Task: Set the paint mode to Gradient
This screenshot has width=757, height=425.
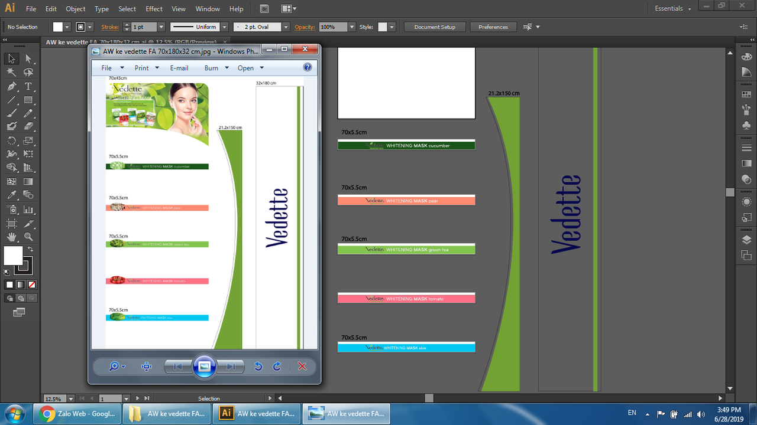Action: pyautogui.click(x=21, y=285)
